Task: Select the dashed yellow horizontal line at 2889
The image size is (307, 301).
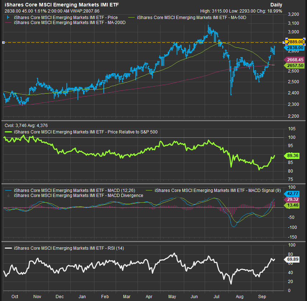Action: pos(144,42)
